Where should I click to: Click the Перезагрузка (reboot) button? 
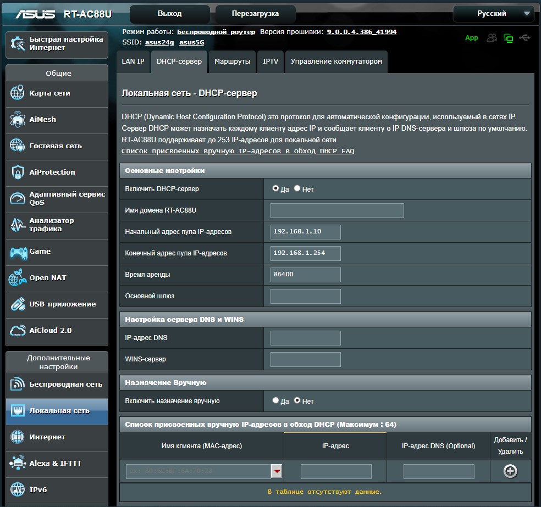point(255,14)
